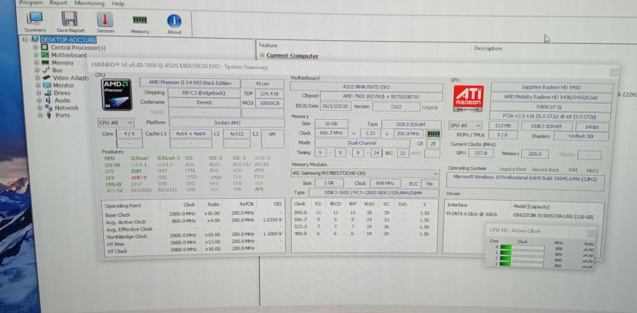Click the DESKTOP-6OC31RG computer icon in tree

(35, 39)
